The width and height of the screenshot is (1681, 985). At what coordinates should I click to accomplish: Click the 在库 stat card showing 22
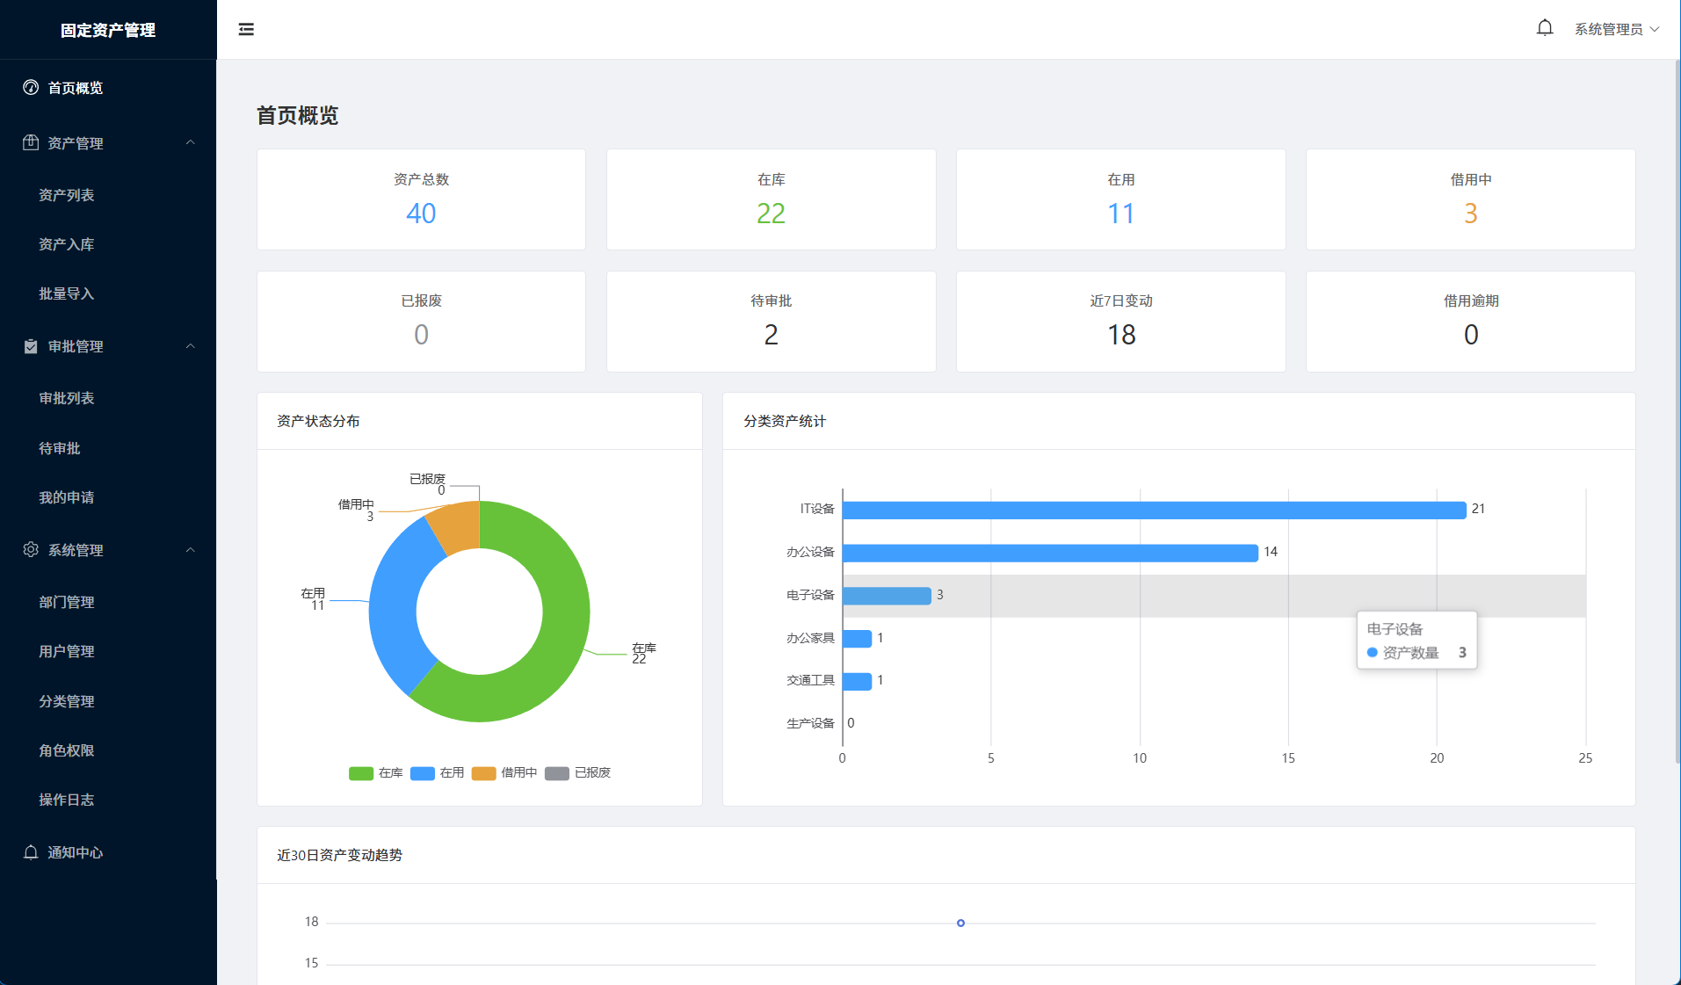pyautogui.click(x=771, y=199)
